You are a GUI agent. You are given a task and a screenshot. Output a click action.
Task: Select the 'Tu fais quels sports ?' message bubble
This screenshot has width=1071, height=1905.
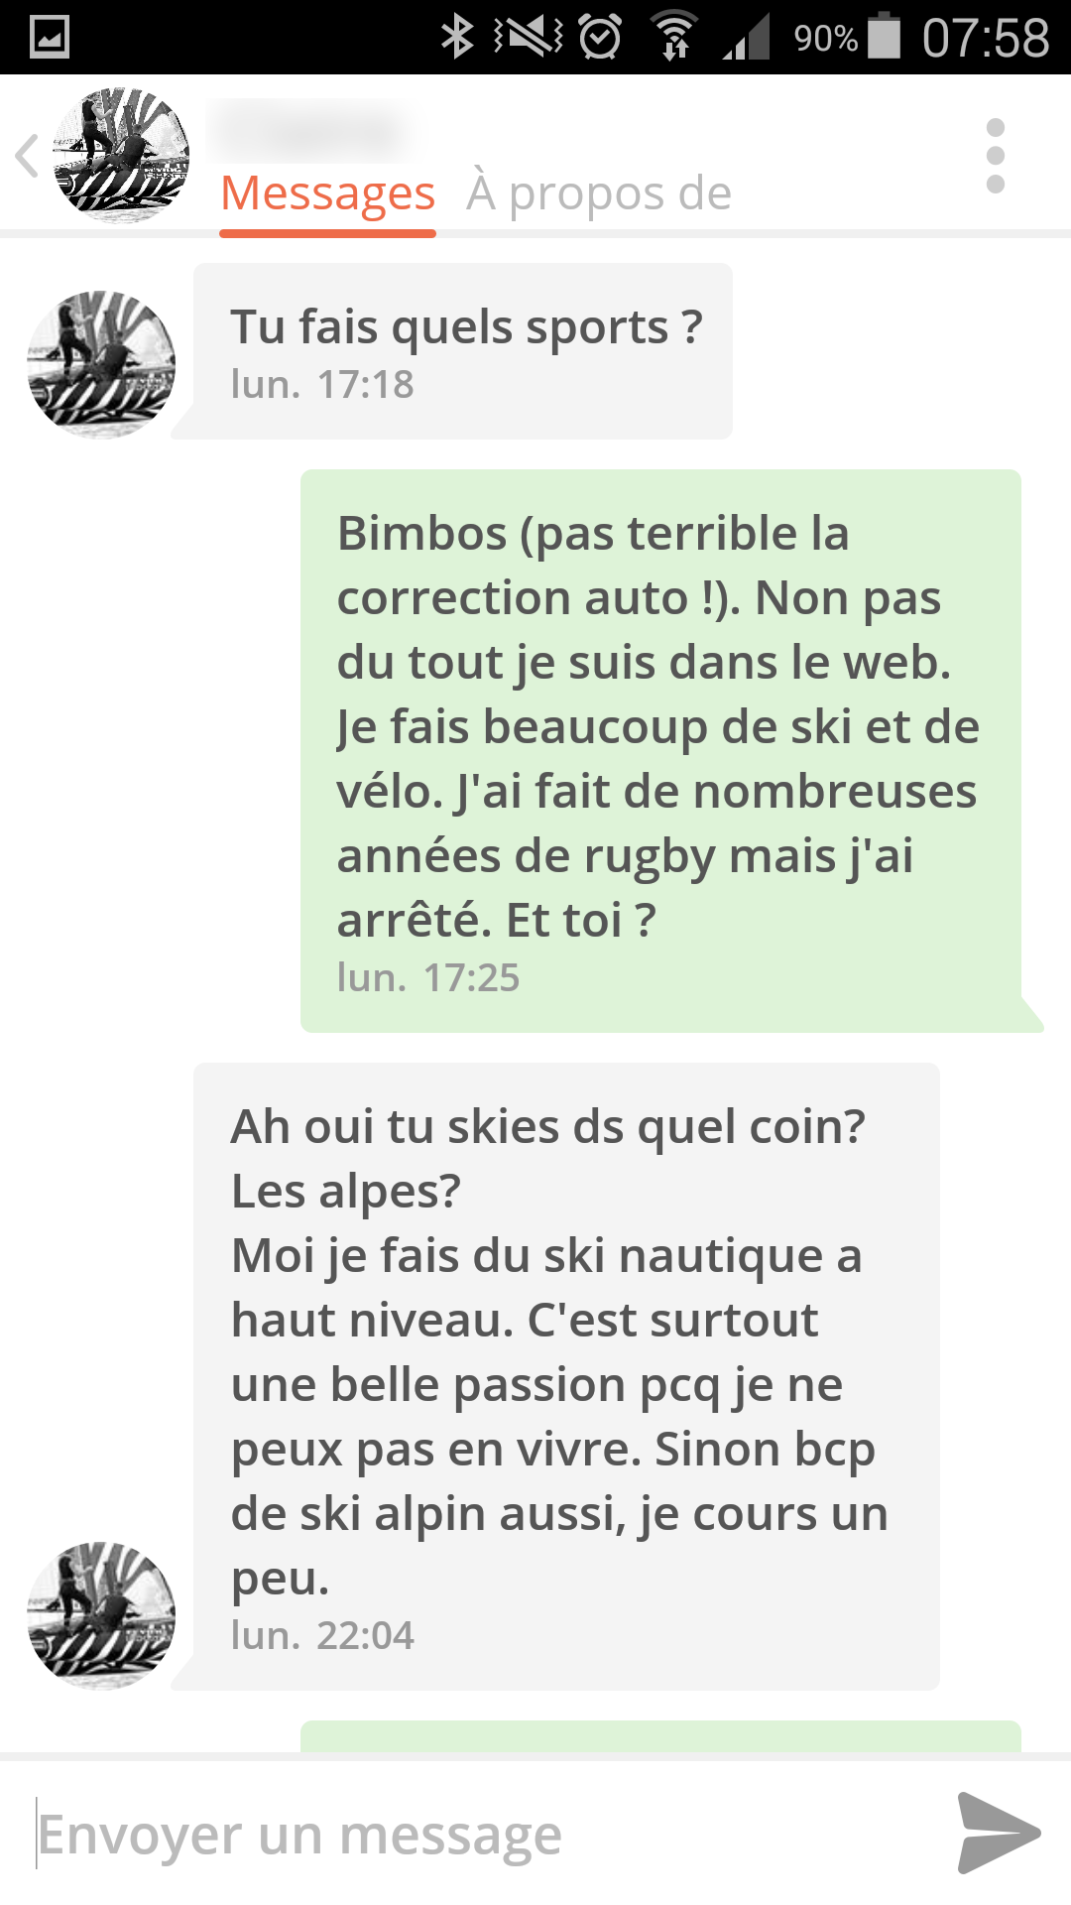click(462, 351)
